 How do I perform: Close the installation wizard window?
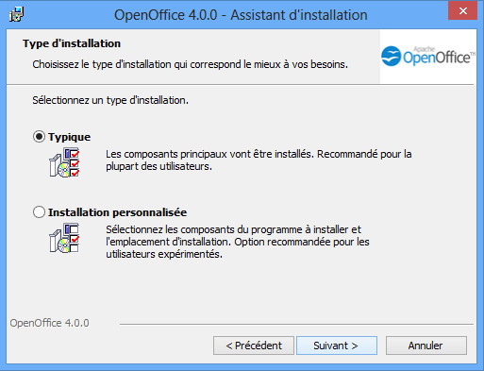click(x=463, y=11)
